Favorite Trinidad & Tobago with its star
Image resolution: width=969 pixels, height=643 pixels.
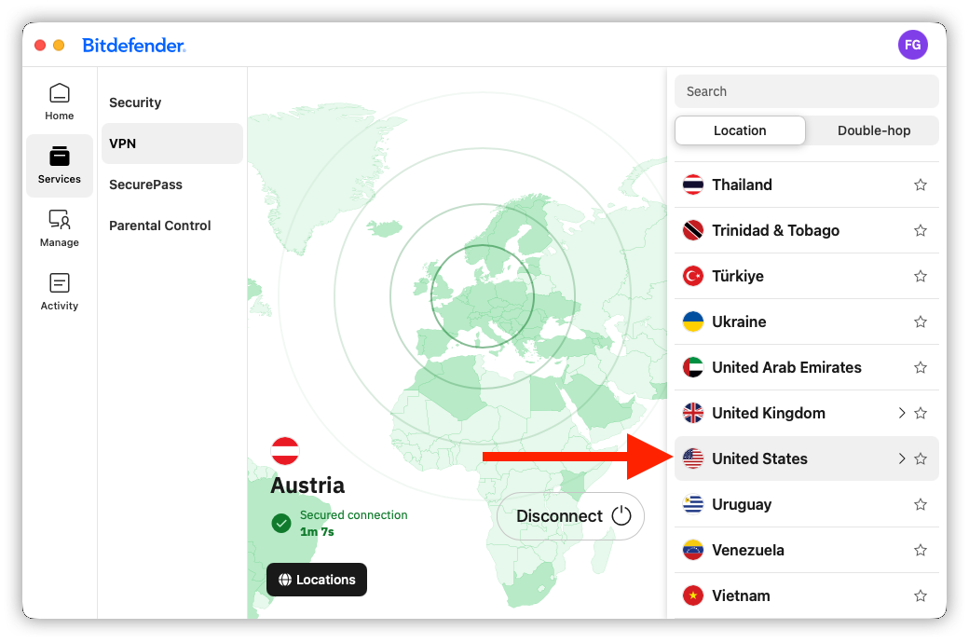(x=921, y=230)
